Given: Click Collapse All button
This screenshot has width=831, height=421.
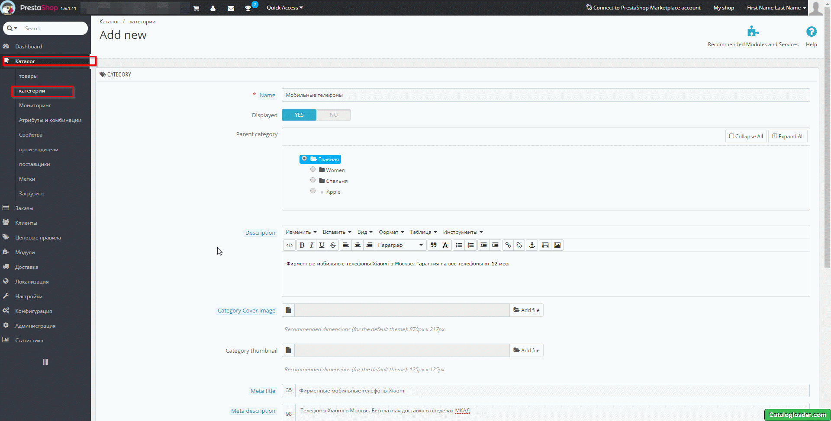Looking at the screenshot, I should click(x=746, y=136).
